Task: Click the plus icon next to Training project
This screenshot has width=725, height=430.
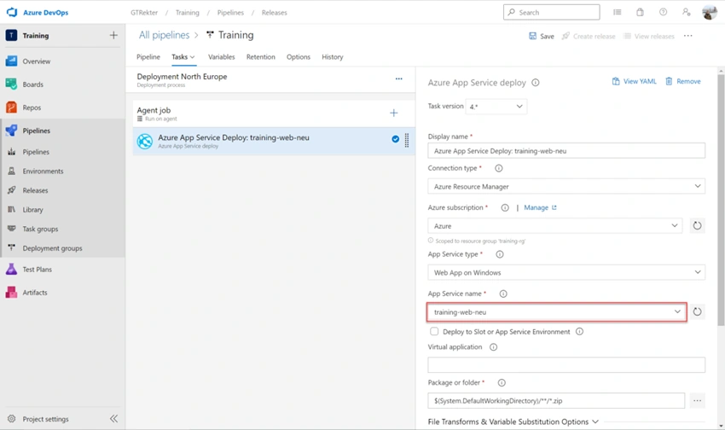Action: click(x=113, y=35)
